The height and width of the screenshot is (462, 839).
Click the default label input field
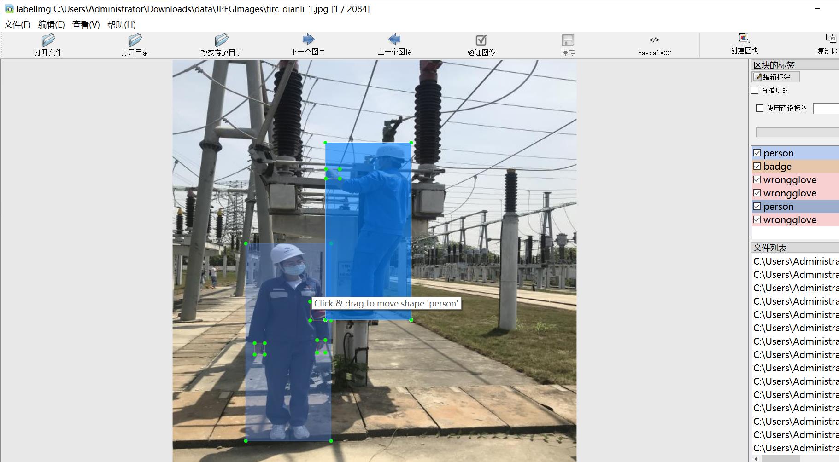[826, 109]
